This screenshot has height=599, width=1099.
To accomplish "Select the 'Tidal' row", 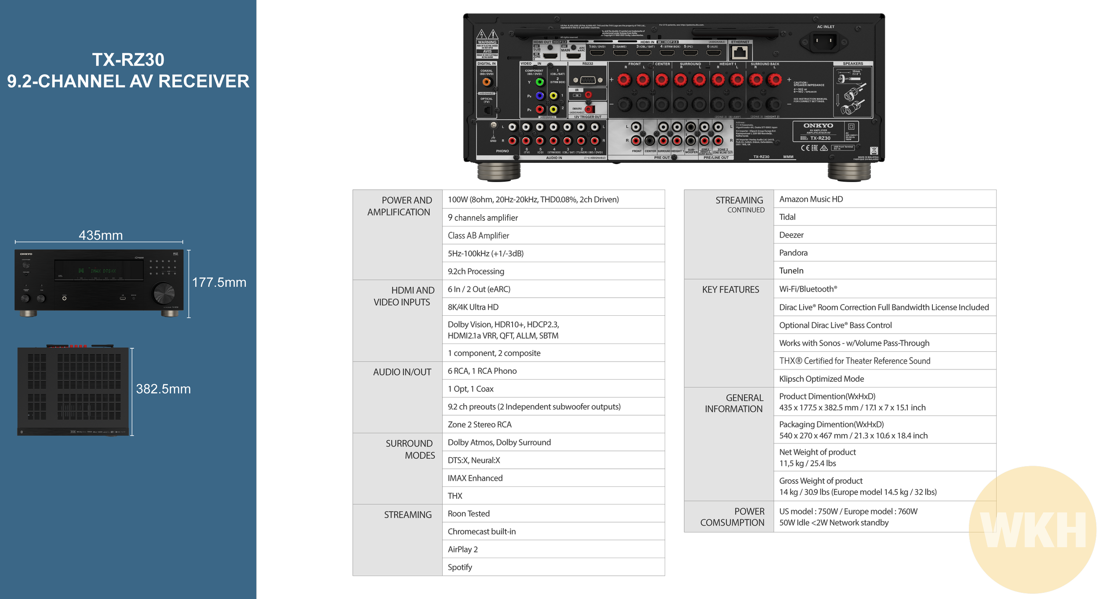I will coord(884,217).
